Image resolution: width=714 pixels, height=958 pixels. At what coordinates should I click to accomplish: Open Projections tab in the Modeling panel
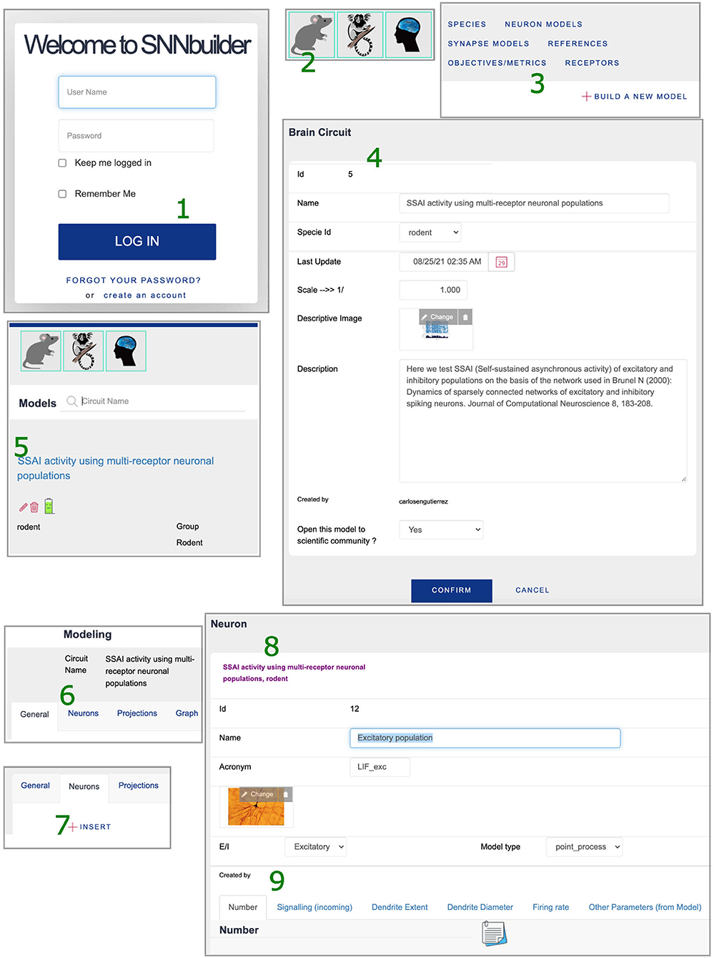137,713
